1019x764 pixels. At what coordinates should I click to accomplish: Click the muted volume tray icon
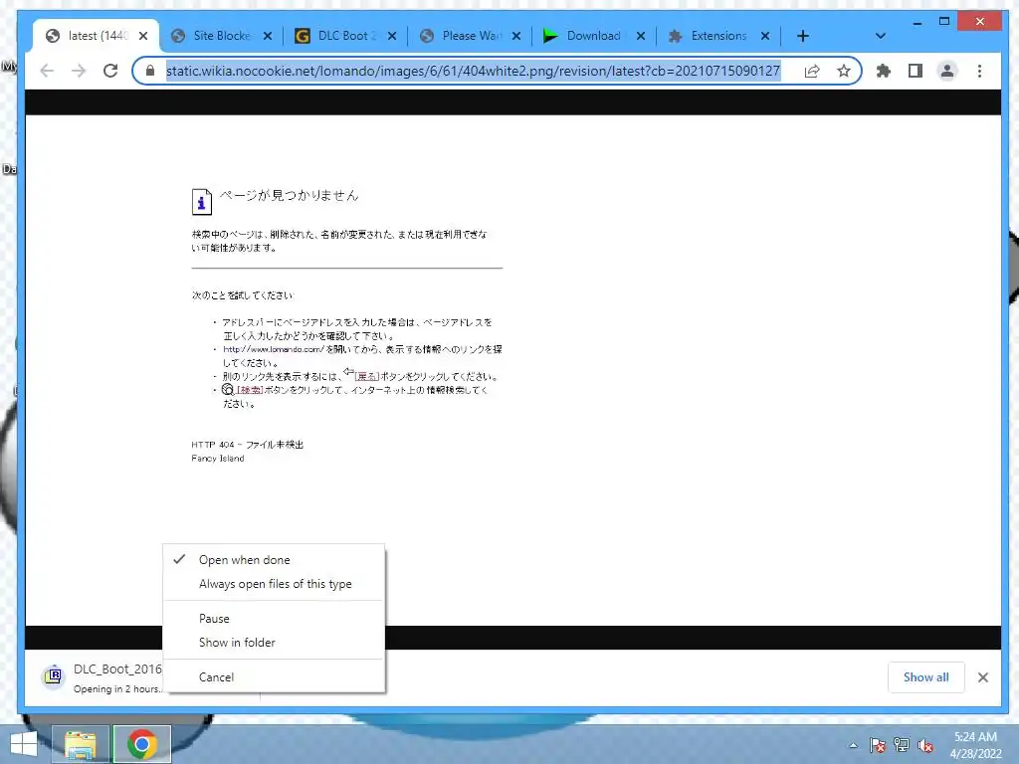click(925, 745)
